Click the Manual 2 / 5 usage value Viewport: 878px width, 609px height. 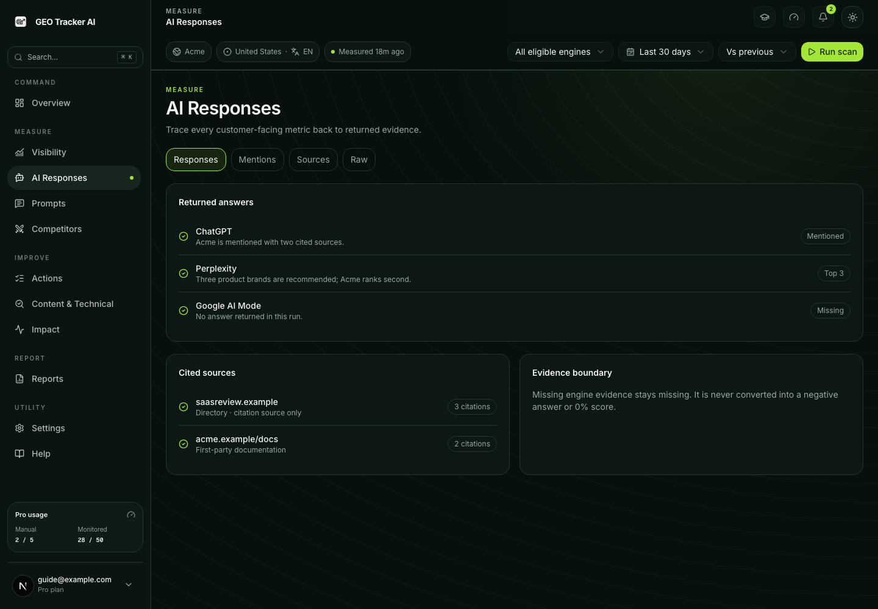coord(24,540)
